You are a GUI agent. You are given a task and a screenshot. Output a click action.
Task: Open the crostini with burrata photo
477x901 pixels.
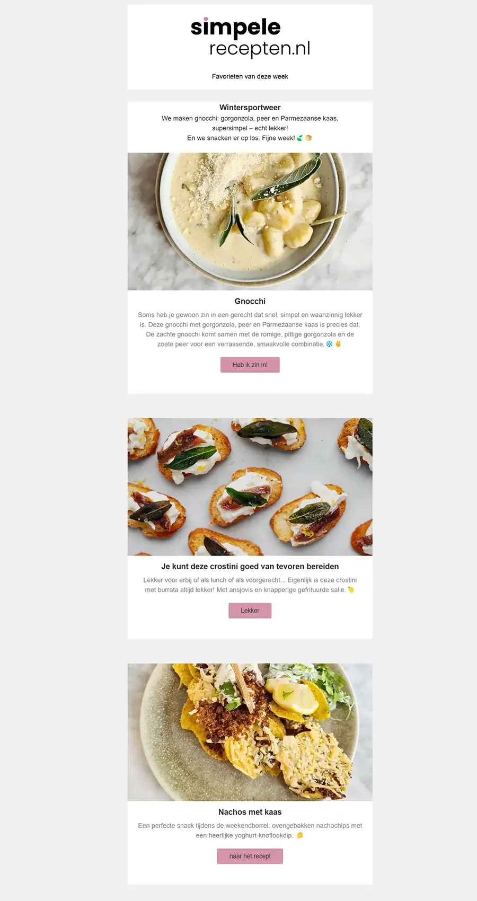tap(250, 487)
